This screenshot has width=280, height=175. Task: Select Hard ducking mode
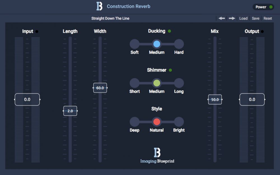179,44
